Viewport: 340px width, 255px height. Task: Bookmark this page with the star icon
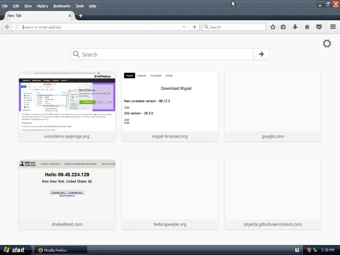pyautogui.click(x=273, y=27)
